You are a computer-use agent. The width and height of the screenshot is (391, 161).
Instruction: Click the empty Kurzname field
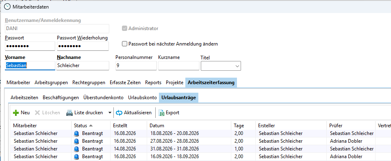[179, 65]
